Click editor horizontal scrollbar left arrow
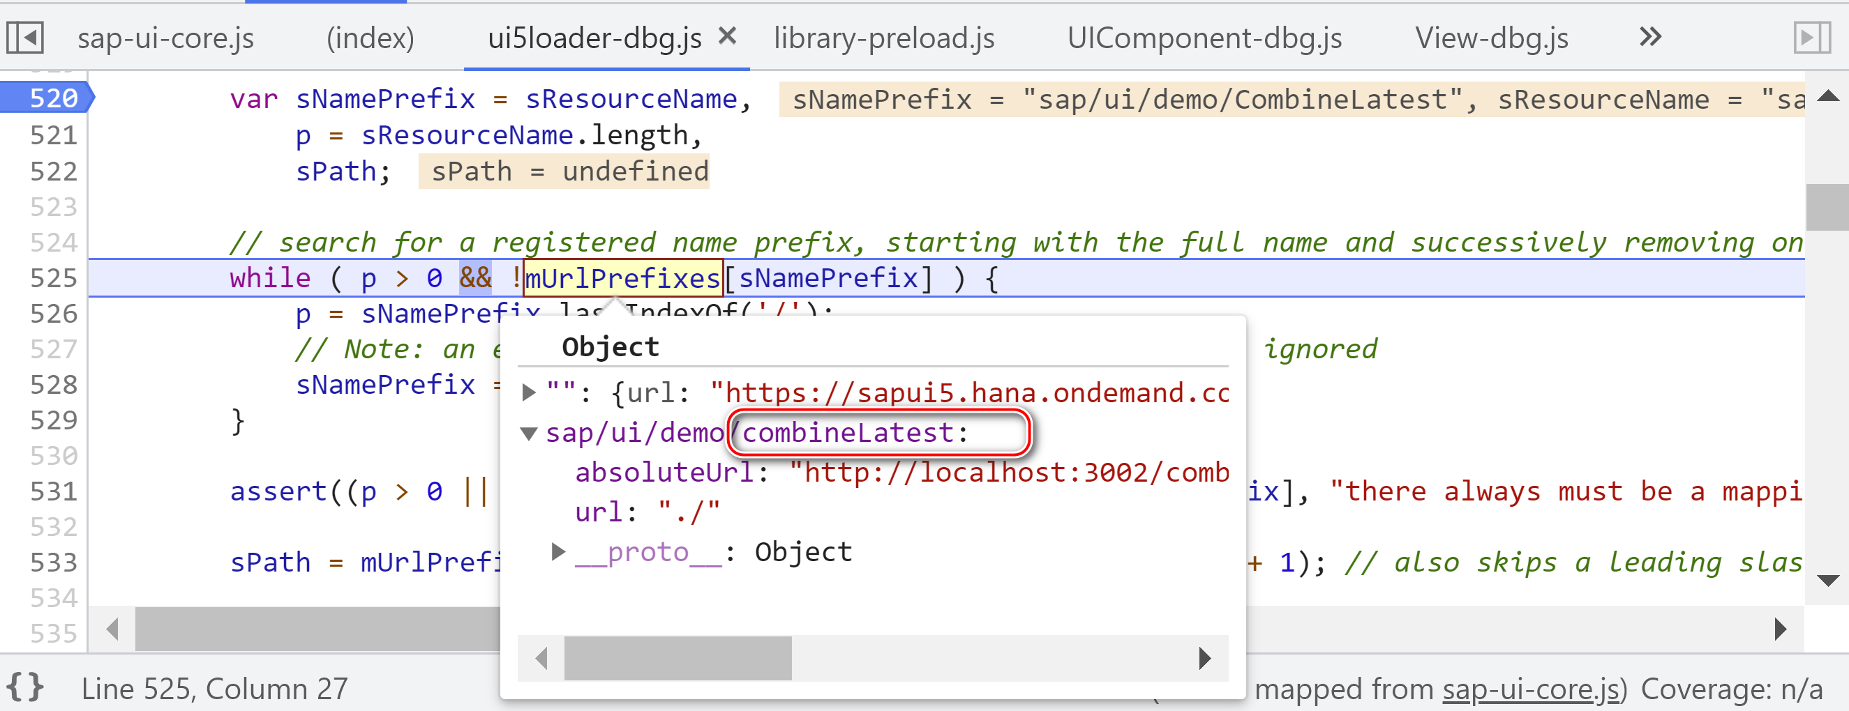The width and height of the screenshot is (1849, 711). point(112,629)
